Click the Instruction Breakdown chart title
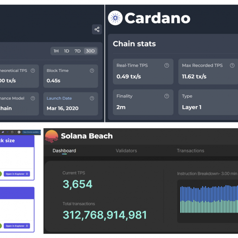The image size is (238, 238). 207,174
